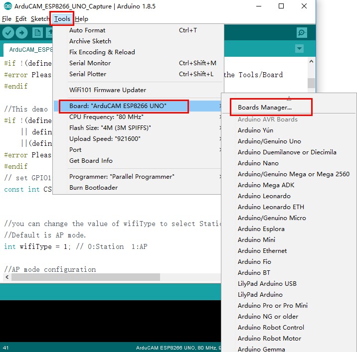The width and height of the screenshot is (357, 352).
Task: Choose Arduino Fio board
Action: point(289,262)
